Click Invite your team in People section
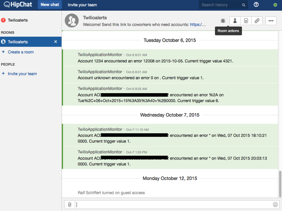Screen dimensions: 282x211 pos(22,74)
